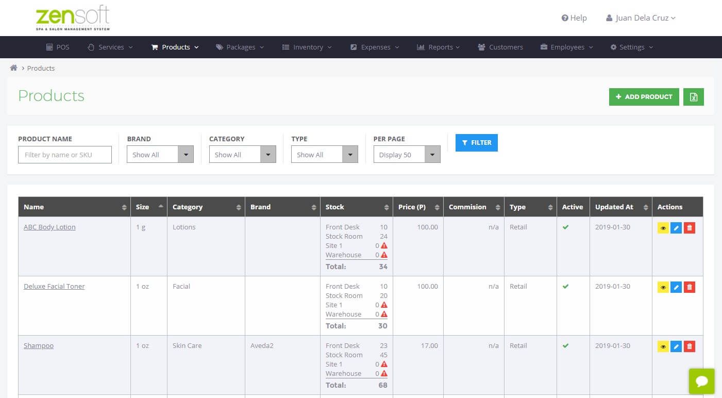722x398 pixels.
Task: Open the Shampoo product link
Action: [39, 345]
